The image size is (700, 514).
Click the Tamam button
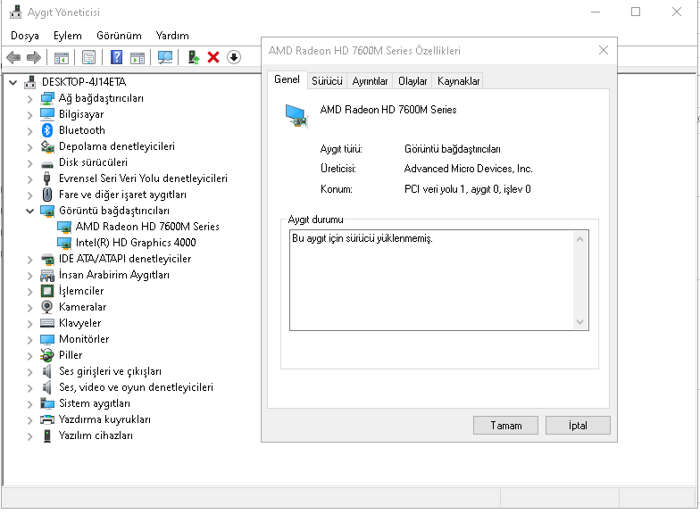pyautogui.click(x=505, y=425)
